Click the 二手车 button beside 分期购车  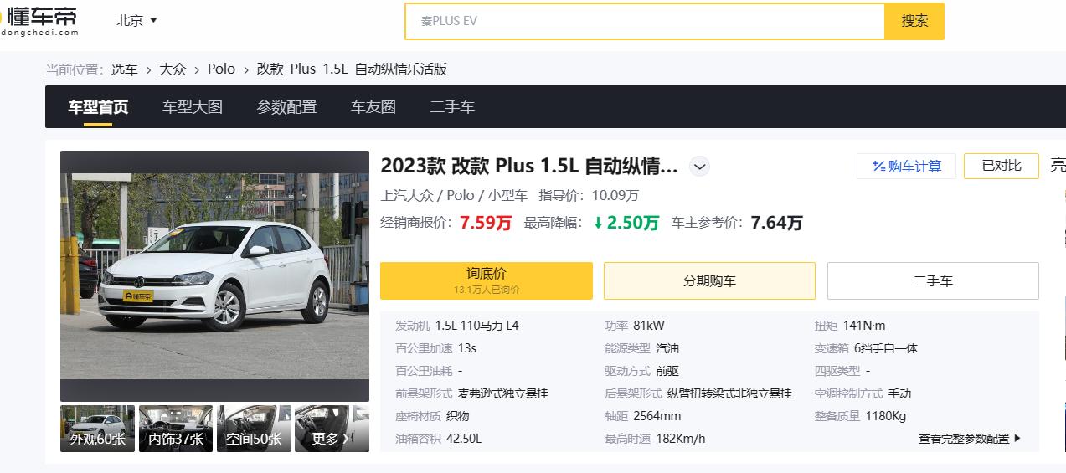coord(933,280)
